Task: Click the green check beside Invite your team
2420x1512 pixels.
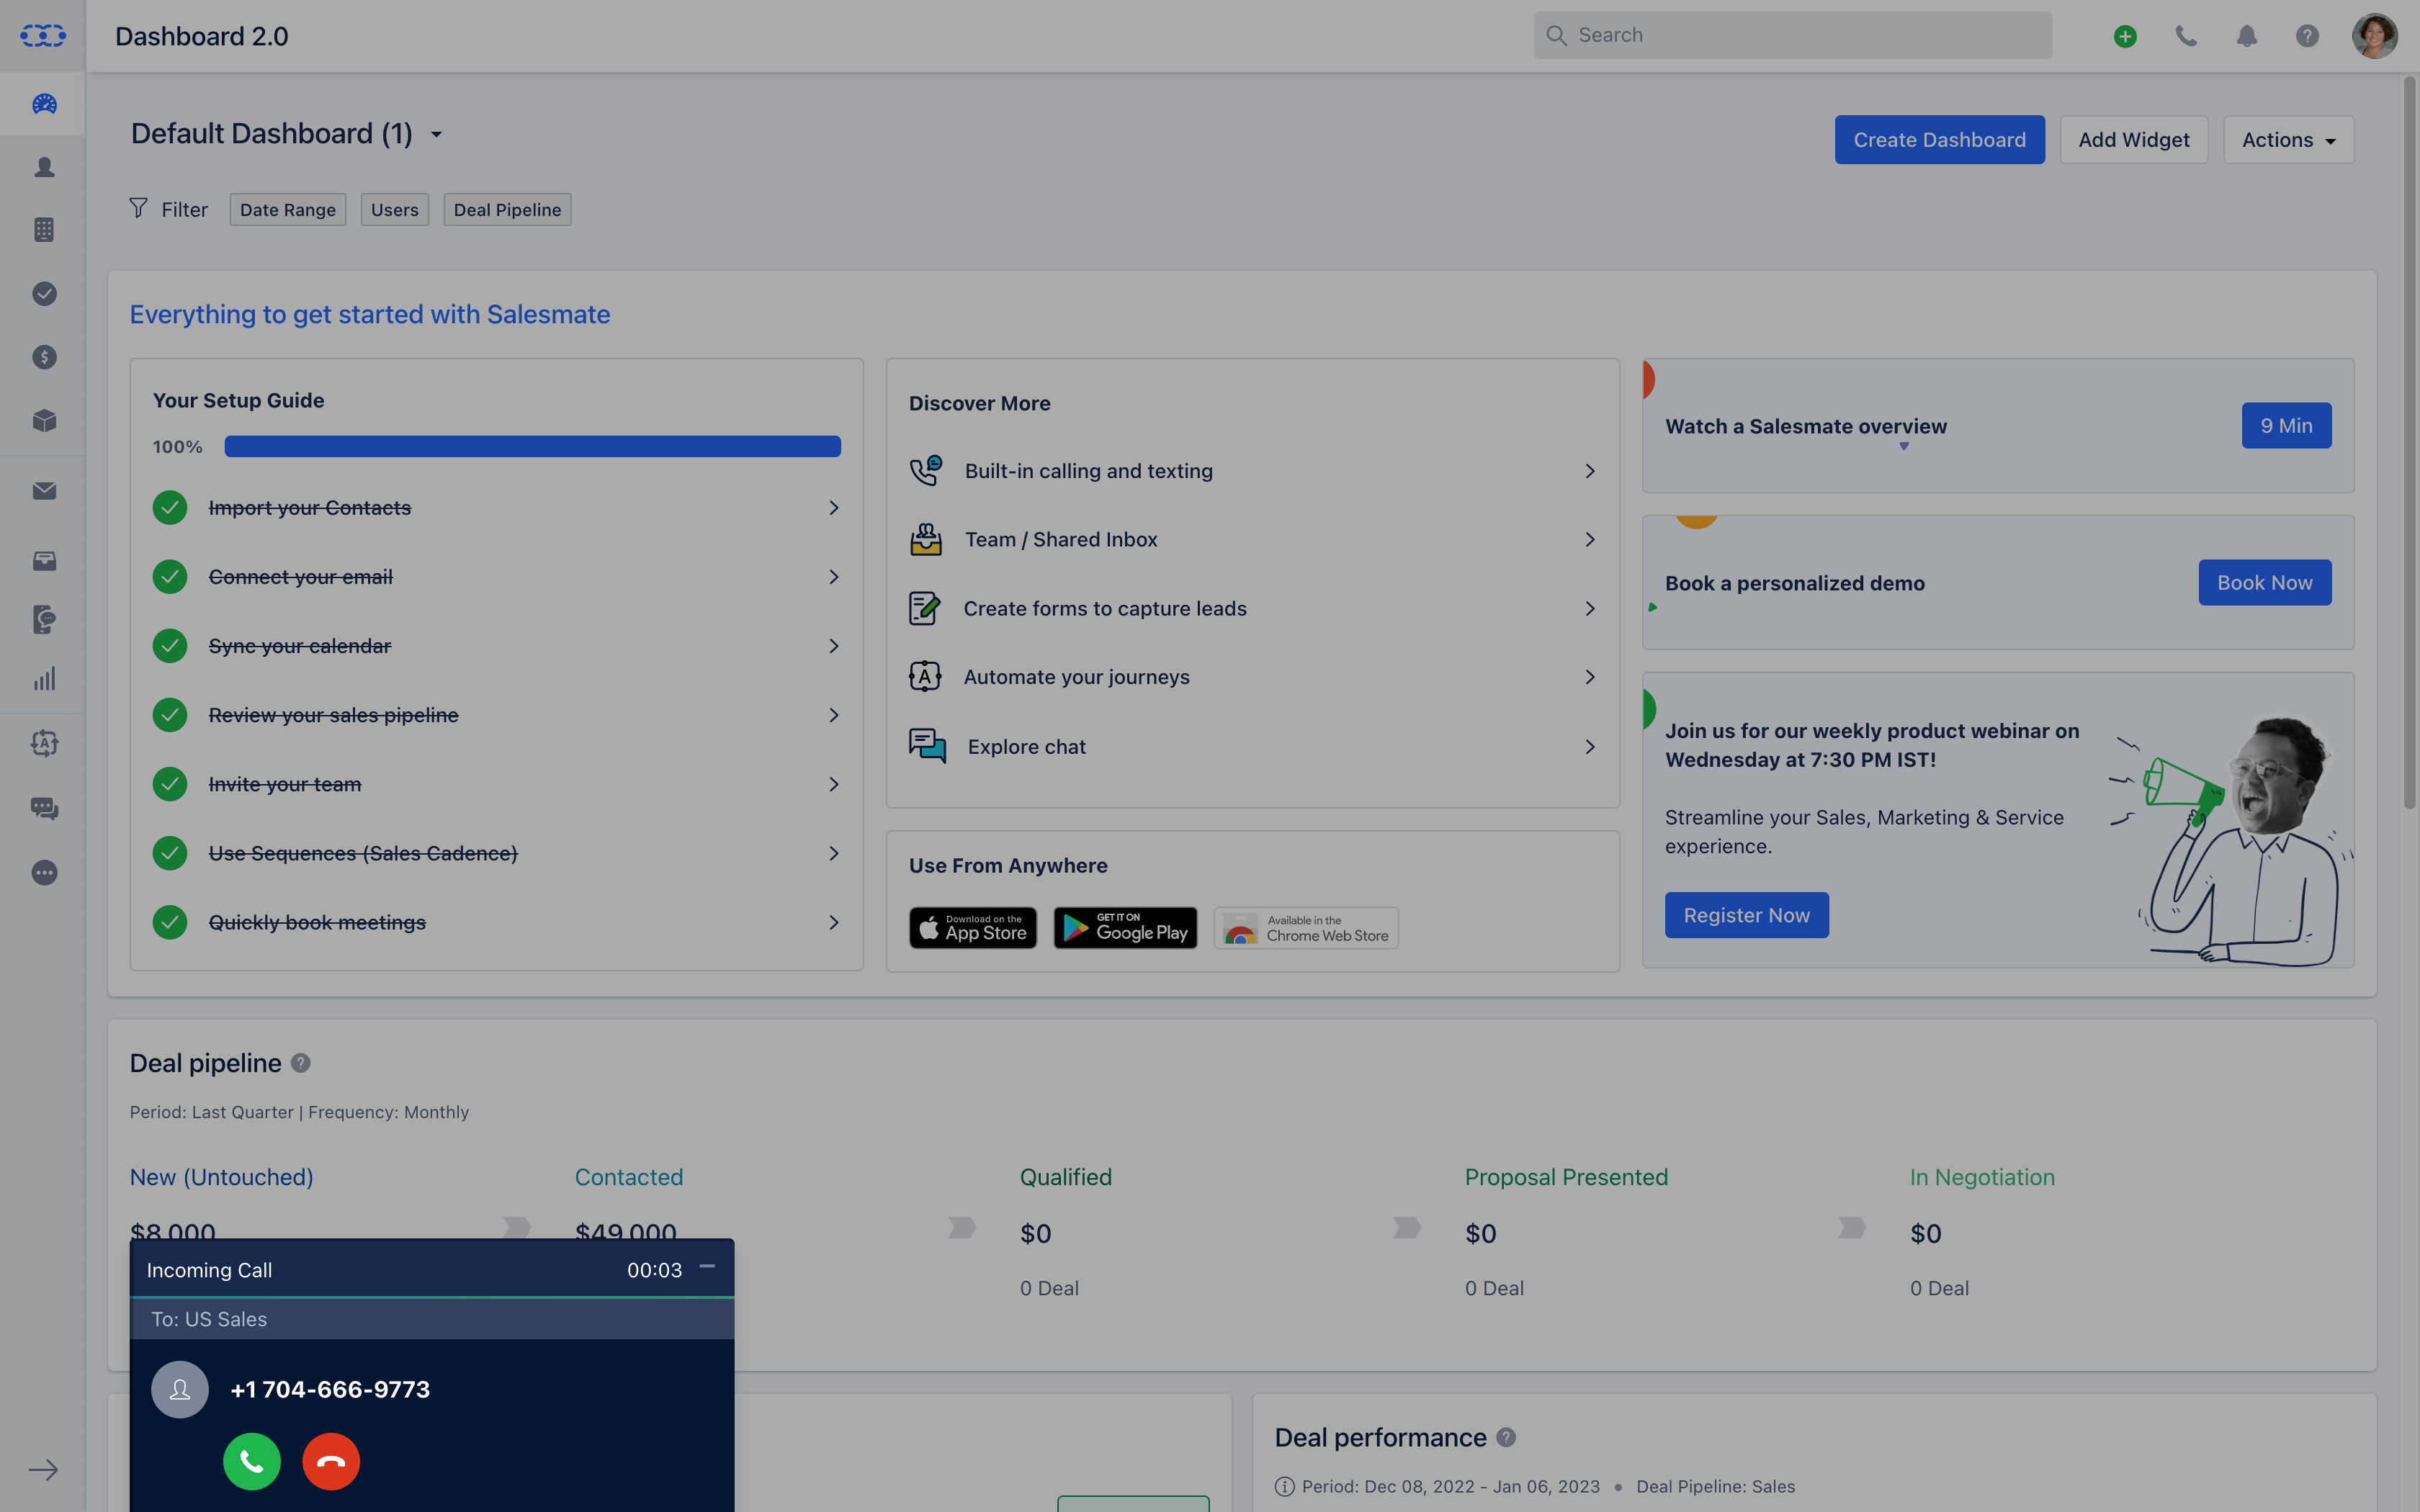Action: [170, 784]
